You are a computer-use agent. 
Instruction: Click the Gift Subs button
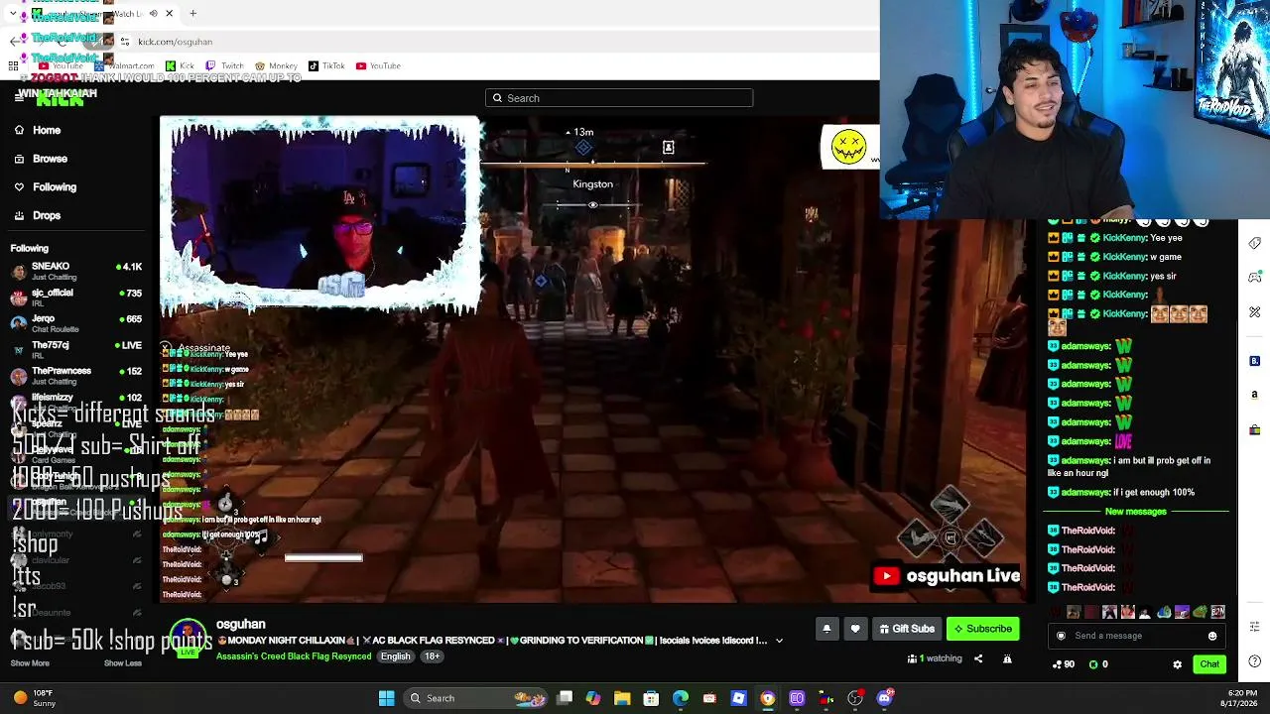[x=907, y=629]
